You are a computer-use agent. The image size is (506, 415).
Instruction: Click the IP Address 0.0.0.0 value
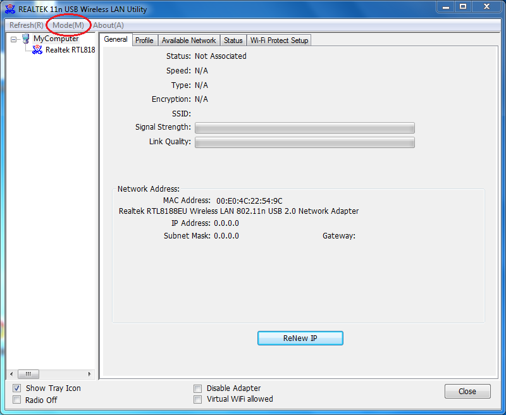(x=226, y=223)
